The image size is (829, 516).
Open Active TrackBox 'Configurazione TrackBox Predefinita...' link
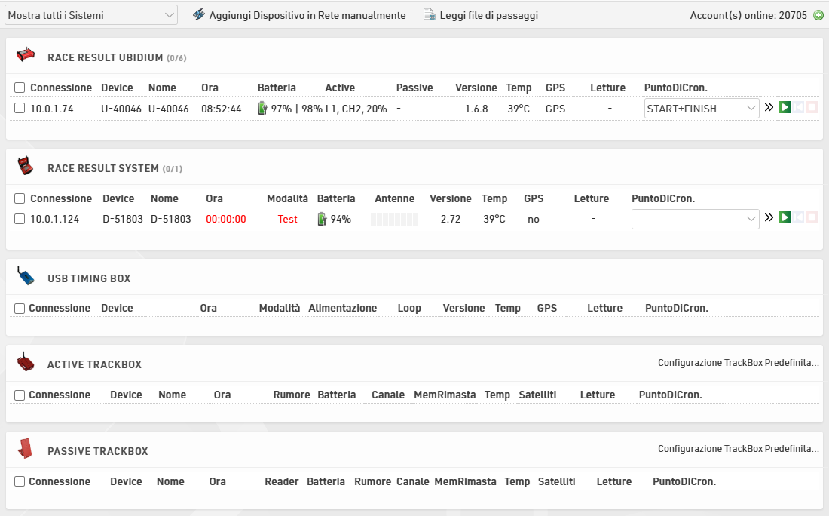(x=738, y=363)
